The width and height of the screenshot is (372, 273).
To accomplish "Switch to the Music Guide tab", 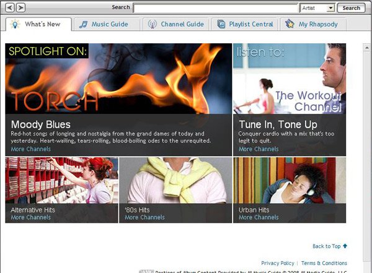I will click(107, 24).
